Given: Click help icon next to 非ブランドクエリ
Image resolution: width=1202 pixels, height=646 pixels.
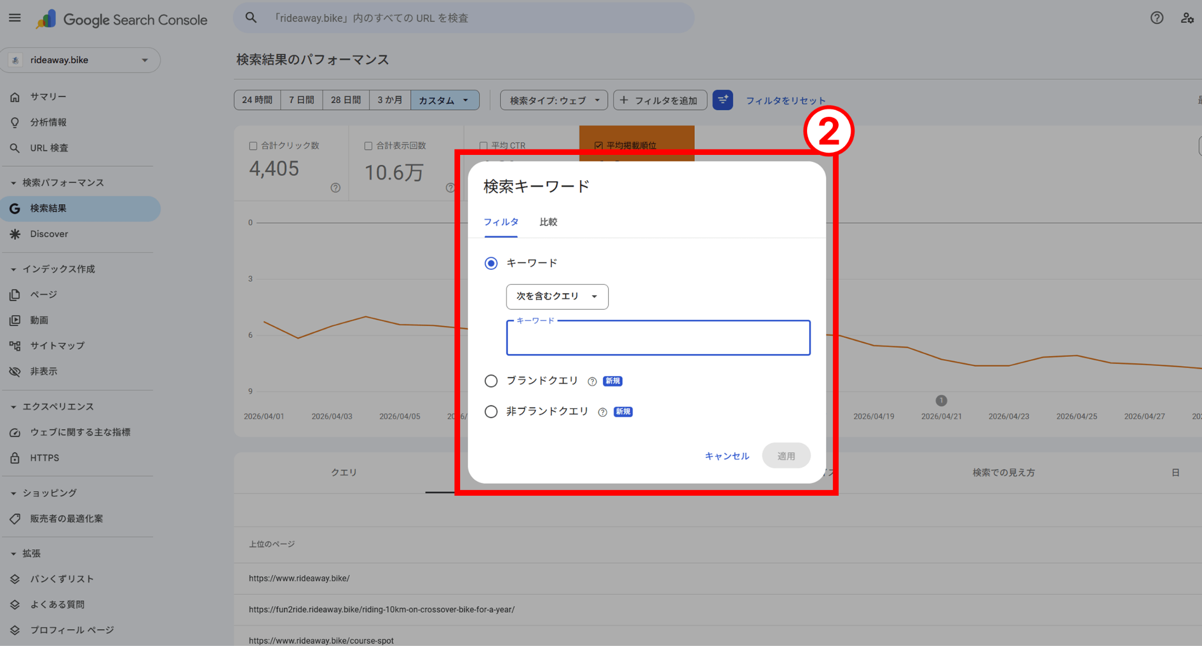Looking at the screenshot, I should 602,412.
